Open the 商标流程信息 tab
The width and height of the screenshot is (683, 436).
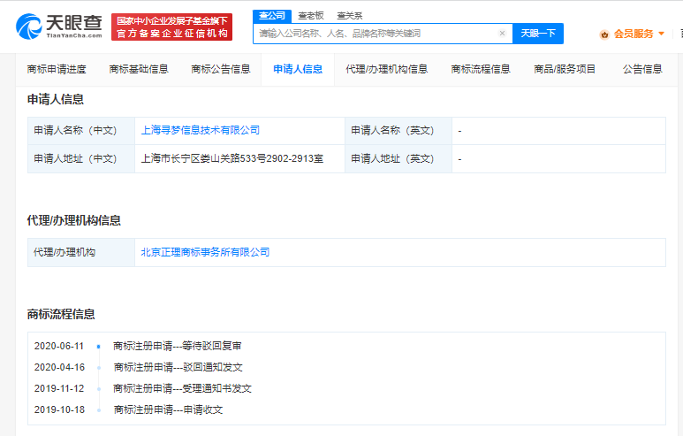481,69
